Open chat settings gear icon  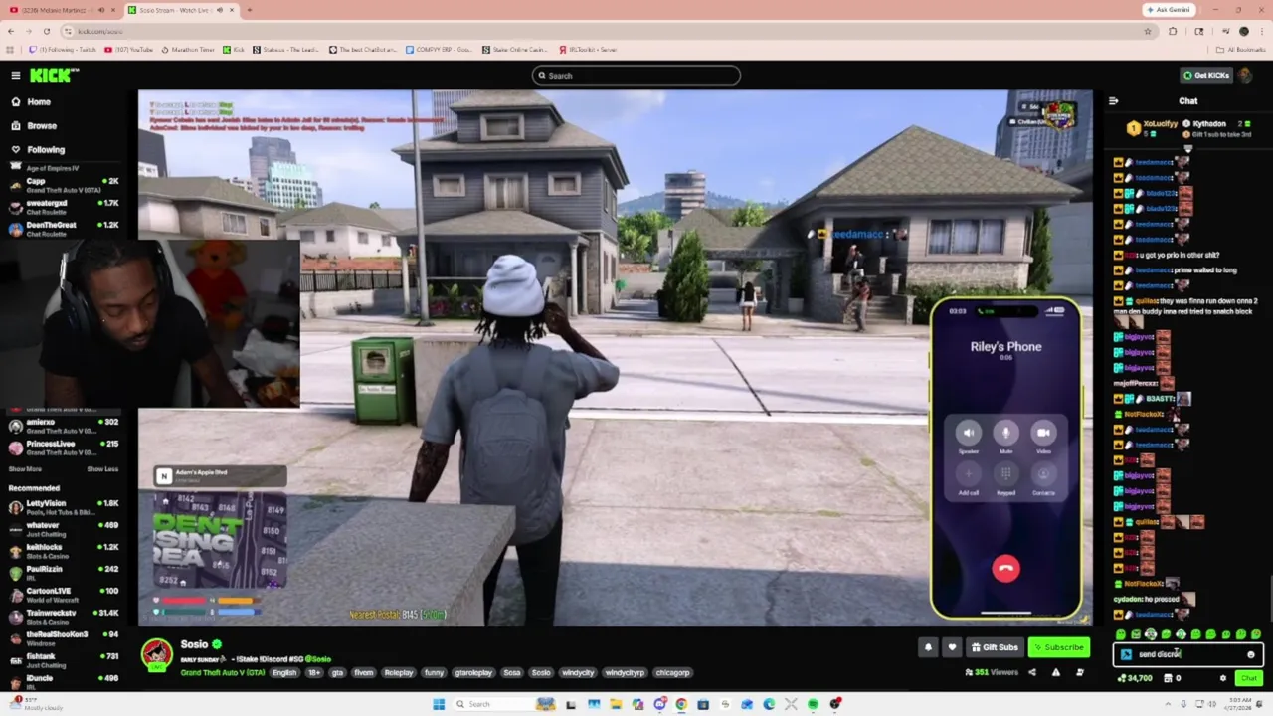(x=1223, y=678)
